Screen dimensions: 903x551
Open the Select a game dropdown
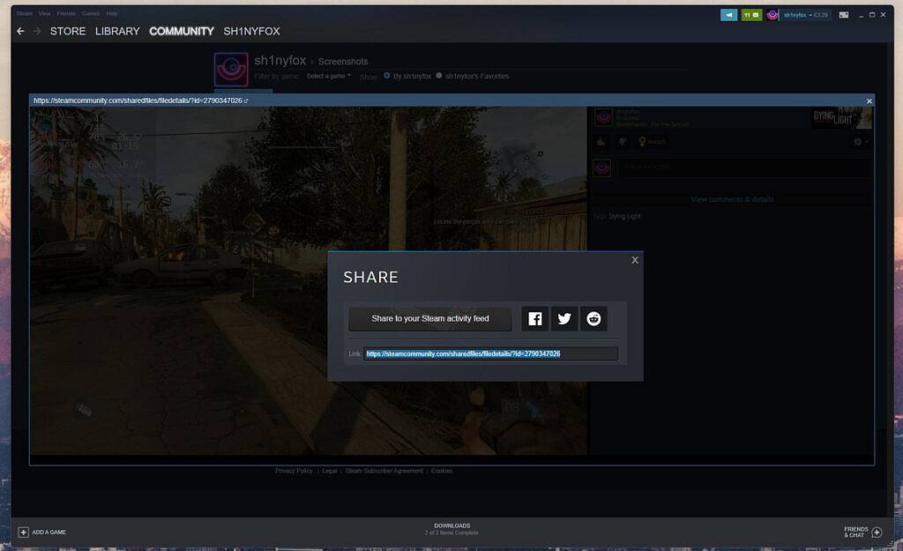point(326,76)
